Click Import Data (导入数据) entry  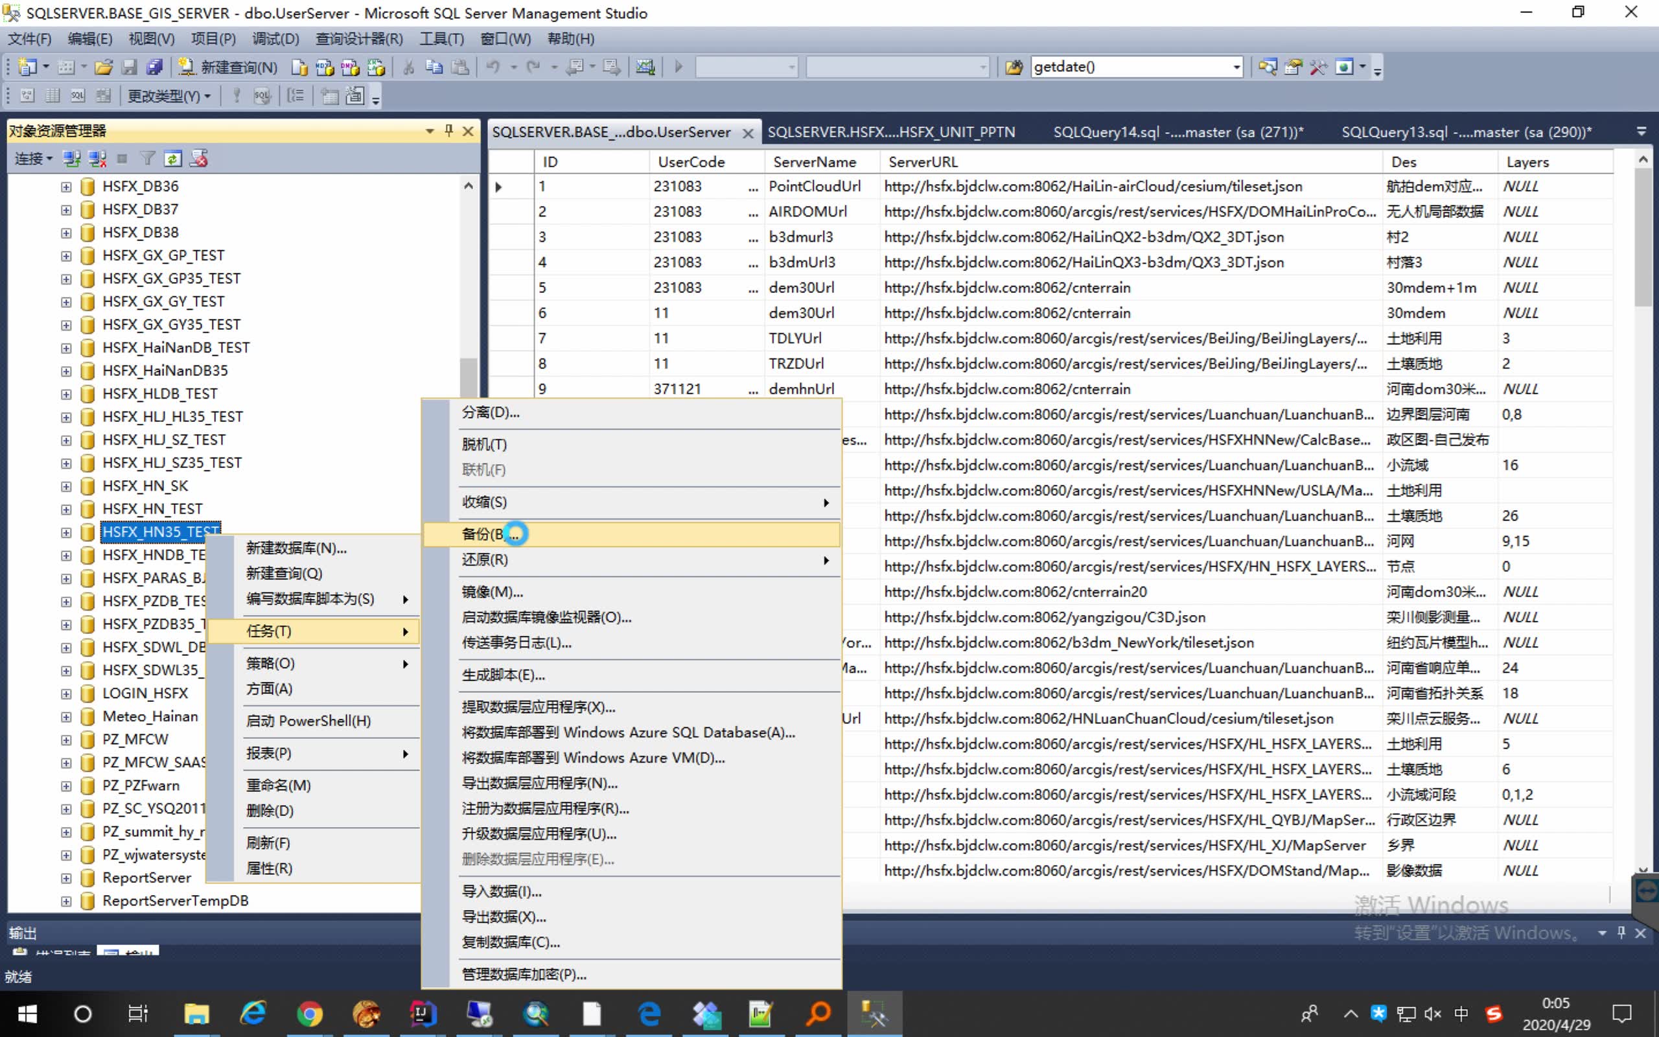tap(501, 891)
